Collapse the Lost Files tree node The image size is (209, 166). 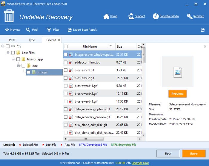8,53
